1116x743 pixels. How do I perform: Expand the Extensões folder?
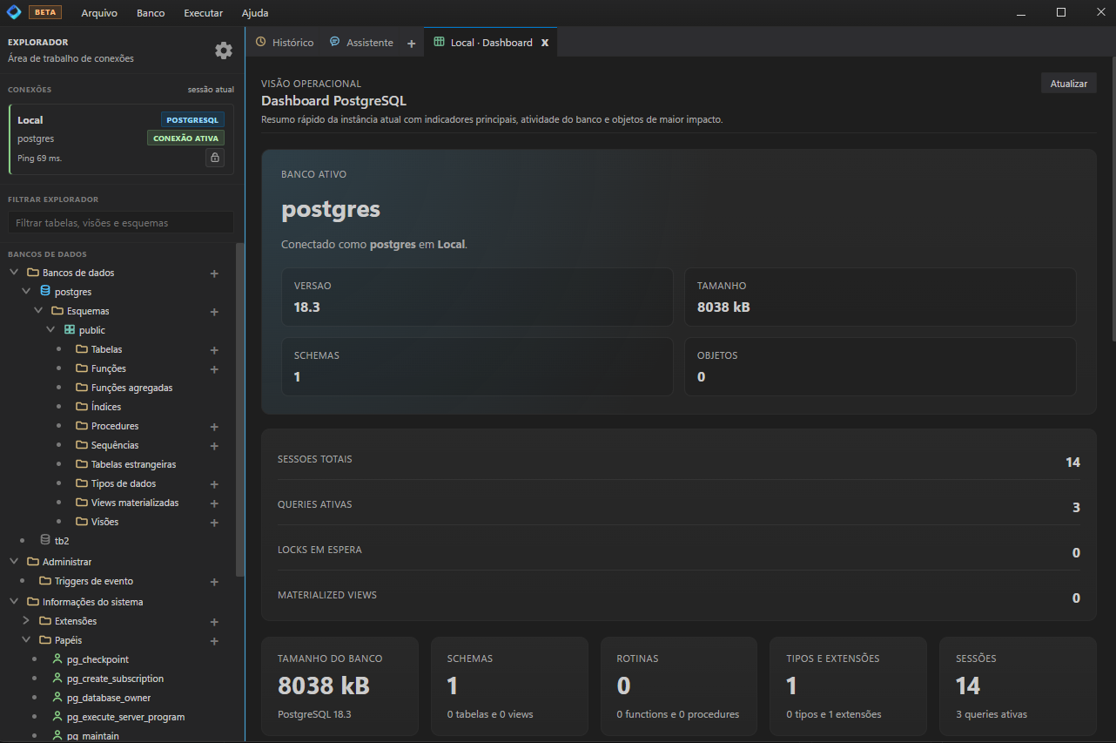pyautogui.click(x=25, y=621)
